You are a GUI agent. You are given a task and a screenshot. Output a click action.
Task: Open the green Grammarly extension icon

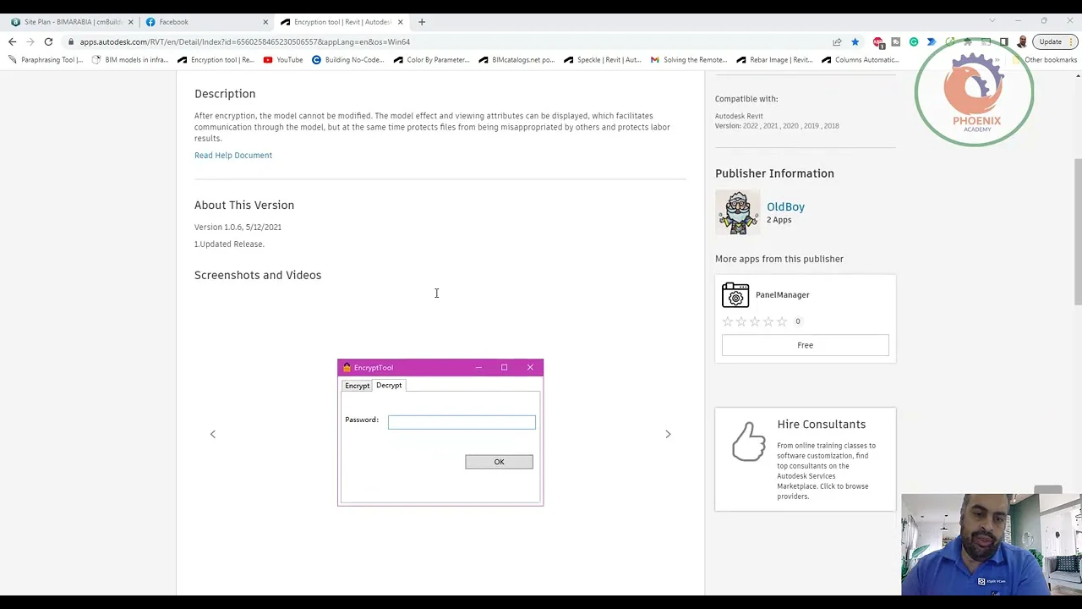pyautogui.click(x=914, y=41)
